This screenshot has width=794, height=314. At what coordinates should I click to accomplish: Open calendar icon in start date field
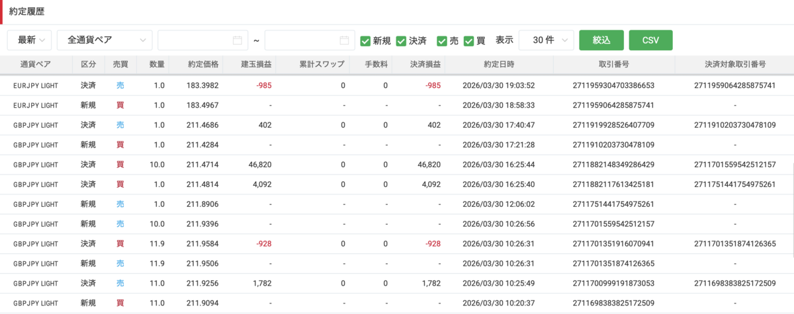click(x=238, y=40)
